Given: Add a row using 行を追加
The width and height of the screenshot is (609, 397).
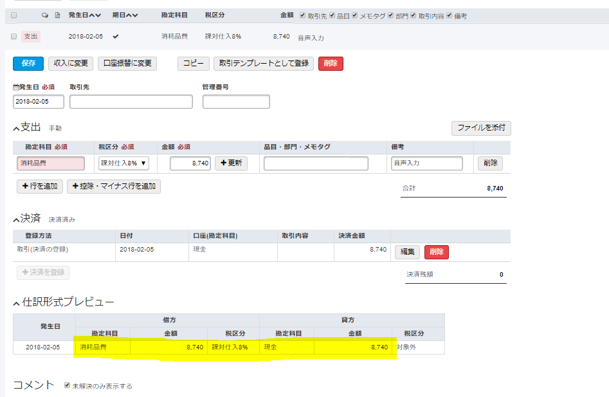Looking at the screenshot, I should (x=39, y=187).
